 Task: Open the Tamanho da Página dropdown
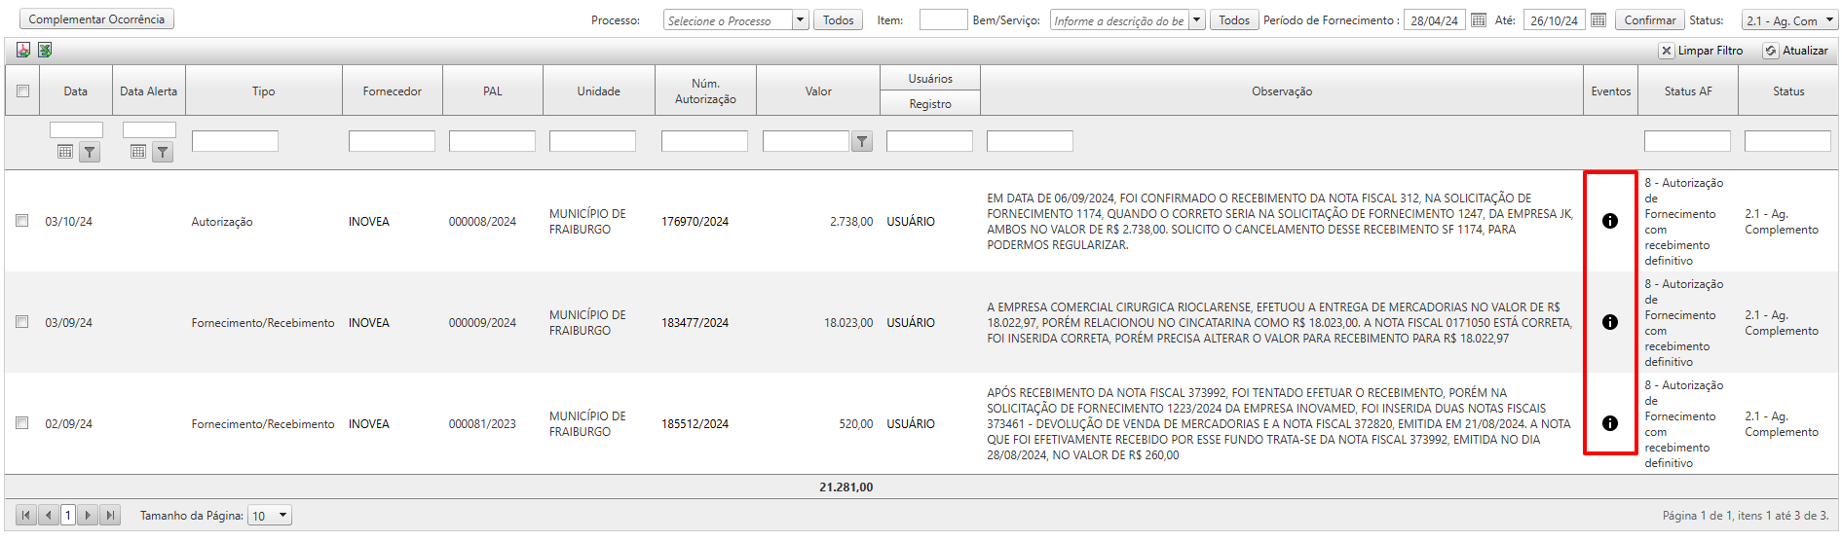[282, 516]
